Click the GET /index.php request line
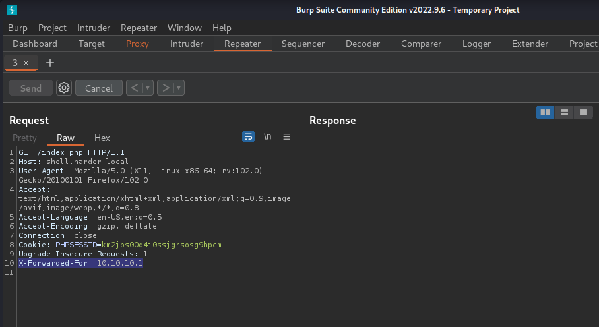Viewport: 599px width, 327px height. coord(71,152)
